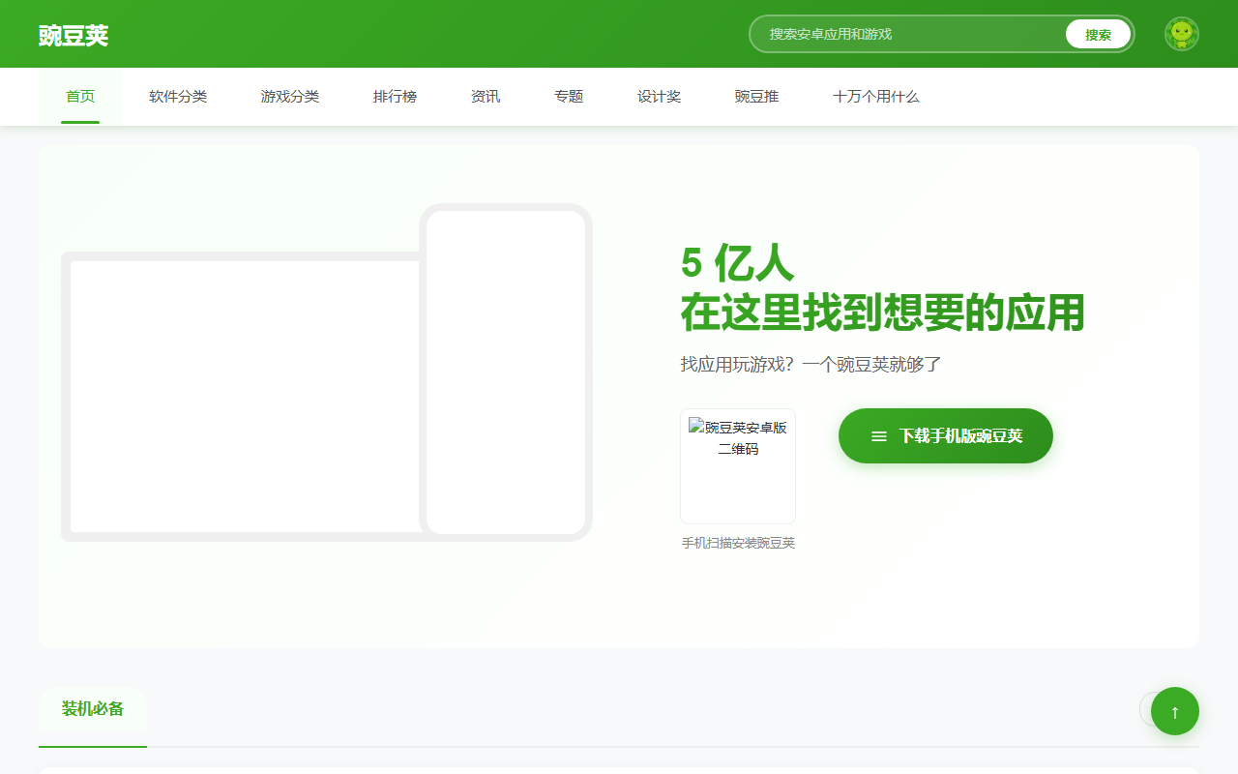The image size is (1238, 774).
Task: Click the 找应用玩游戏？一个豌豆荚就够了 subtitle
Action: click(x=811, y=365)
